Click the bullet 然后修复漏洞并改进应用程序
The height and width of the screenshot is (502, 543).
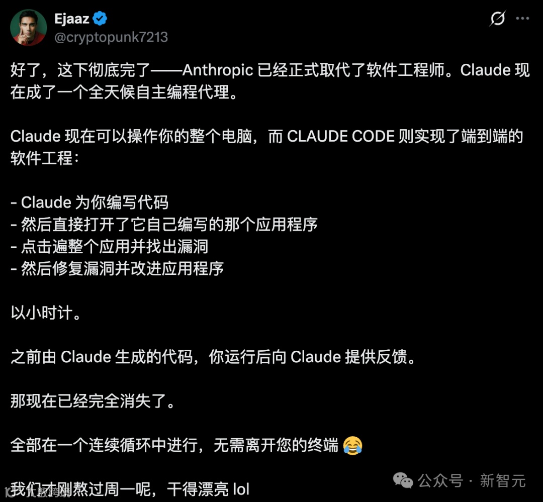(117, 269)
